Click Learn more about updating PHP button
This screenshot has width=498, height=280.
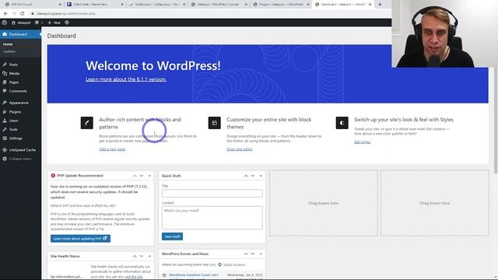(80, 239)
